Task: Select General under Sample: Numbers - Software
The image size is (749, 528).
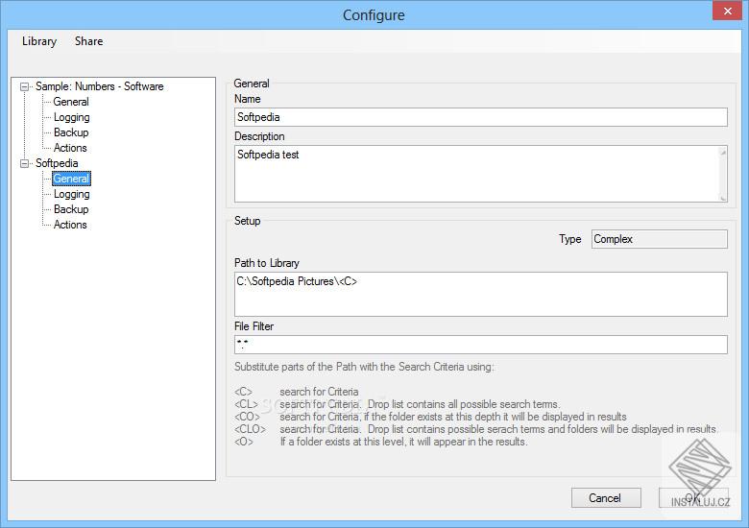Action: coord(71,102)
